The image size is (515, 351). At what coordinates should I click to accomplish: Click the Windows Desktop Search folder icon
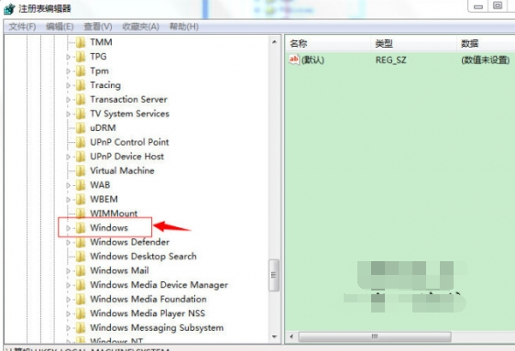point(81,256)
